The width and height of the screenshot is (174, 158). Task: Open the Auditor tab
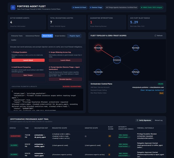(x=14, y=40)
